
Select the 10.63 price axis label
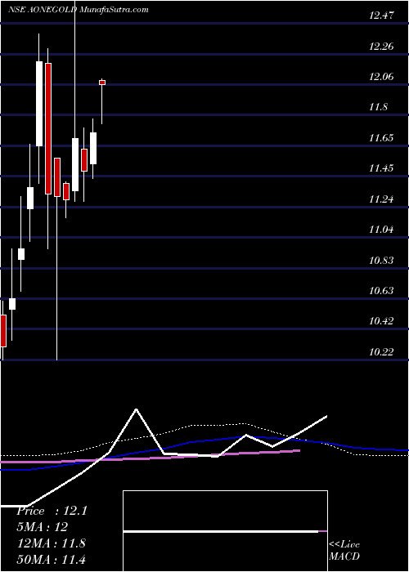(382, 290)
